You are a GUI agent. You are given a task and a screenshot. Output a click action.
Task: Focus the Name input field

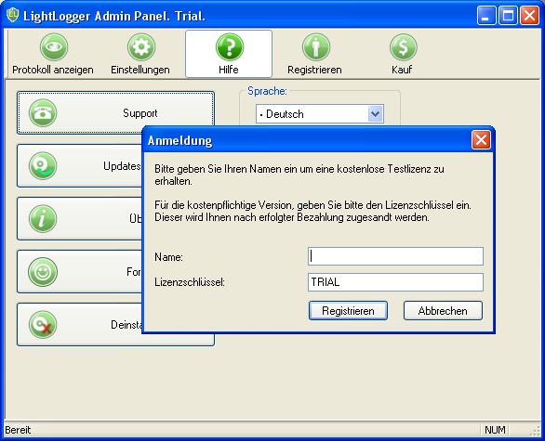[x=395, y=256]
